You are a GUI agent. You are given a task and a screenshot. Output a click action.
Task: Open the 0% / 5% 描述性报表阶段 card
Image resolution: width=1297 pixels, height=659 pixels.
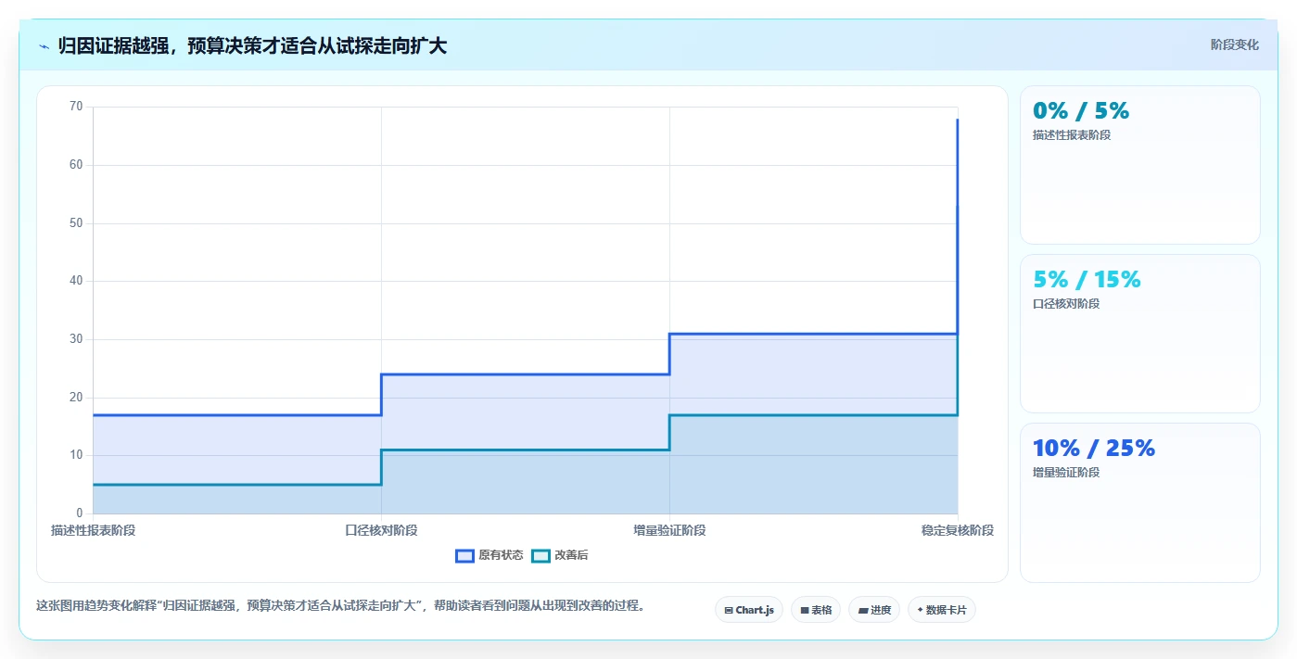[x=1140, y=165]
